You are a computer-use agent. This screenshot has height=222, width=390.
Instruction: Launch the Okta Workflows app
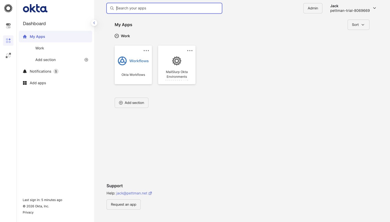133,65
